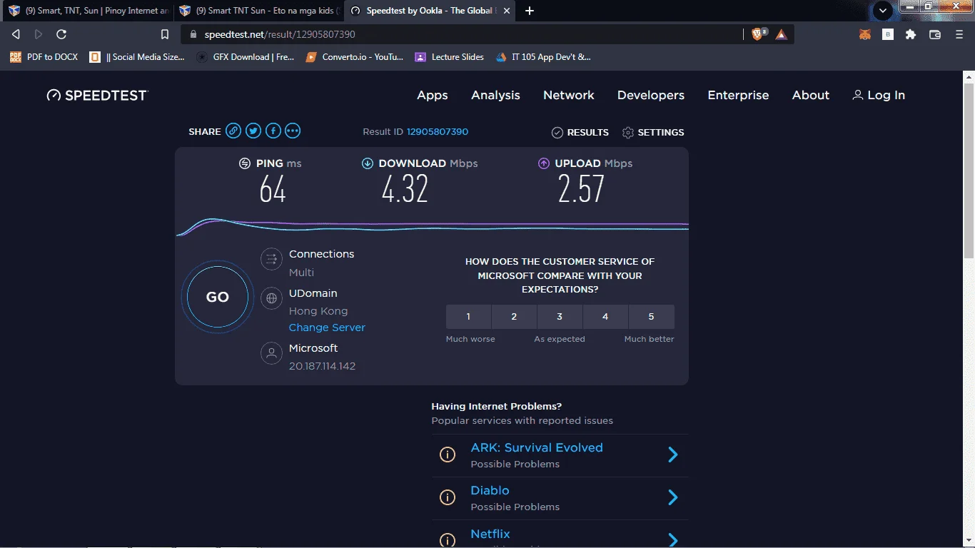Rate Microsoft customer service 1

(468, 317)
